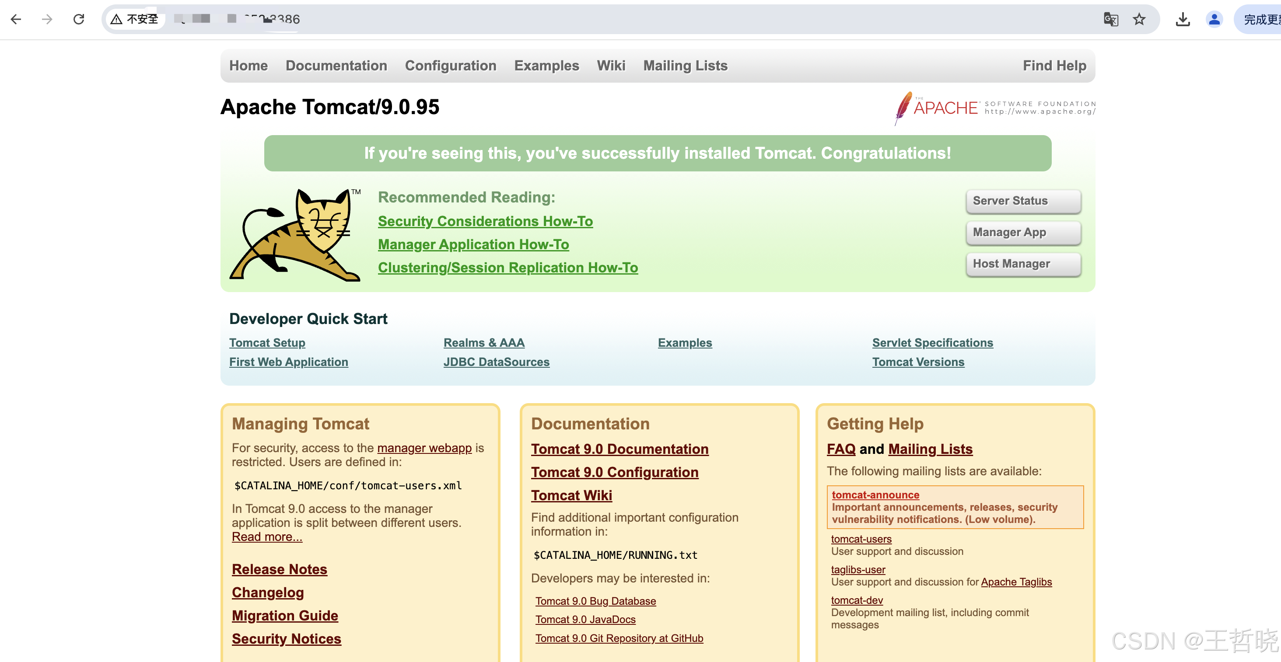
Task: Click the green Congratulations banner
Action: click(658, 153)
